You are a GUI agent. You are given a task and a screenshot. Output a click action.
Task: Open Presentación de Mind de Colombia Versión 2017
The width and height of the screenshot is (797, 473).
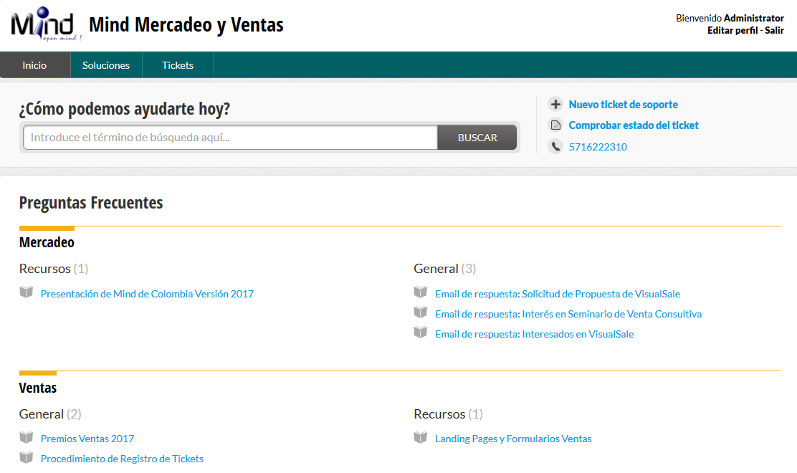[x=147, y=294]
